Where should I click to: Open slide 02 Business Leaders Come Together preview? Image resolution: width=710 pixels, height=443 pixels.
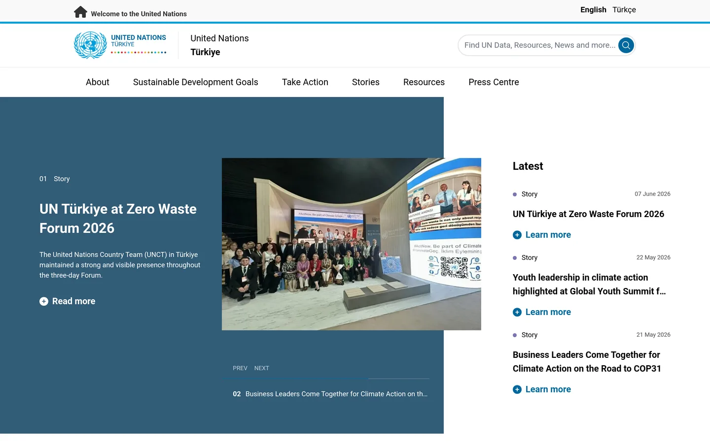(x=330, y=394)
